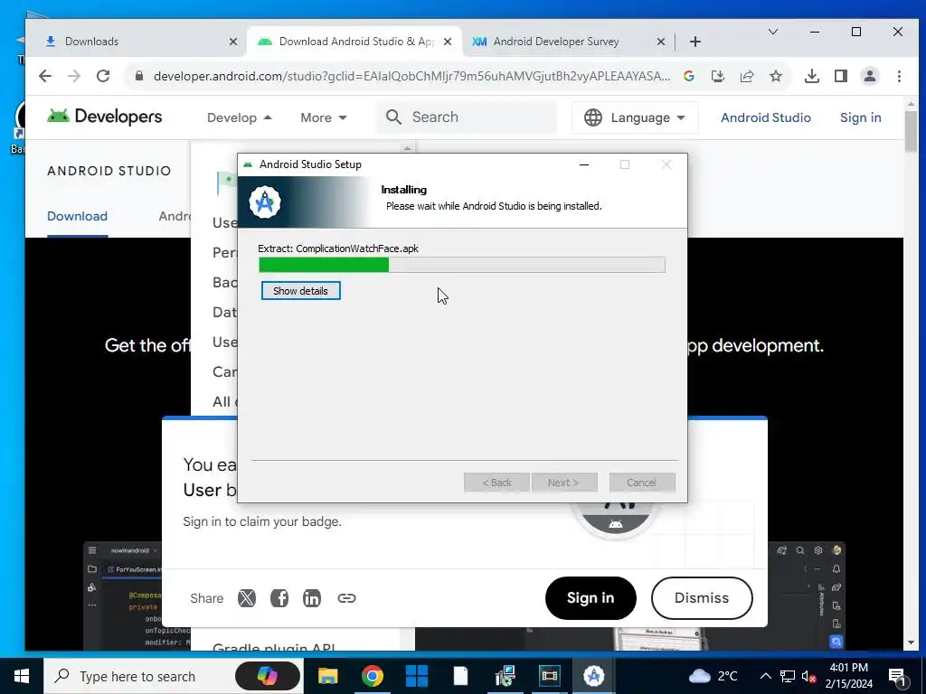Open Chrome downloads toolbar icon
This screenshot has width=926, height=694.
click(812, 76)
